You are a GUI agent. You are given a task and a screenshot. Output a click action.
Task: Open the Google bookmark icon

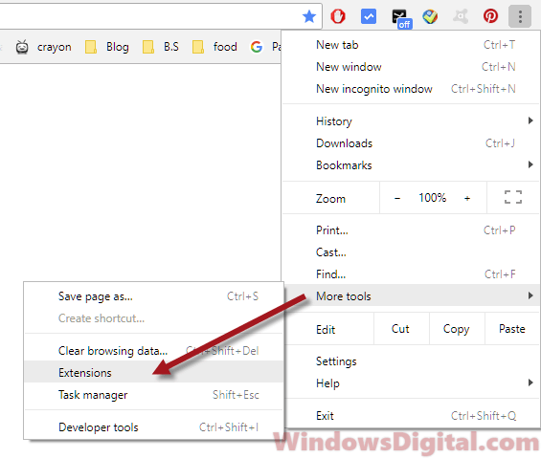[x=257, y=47]
